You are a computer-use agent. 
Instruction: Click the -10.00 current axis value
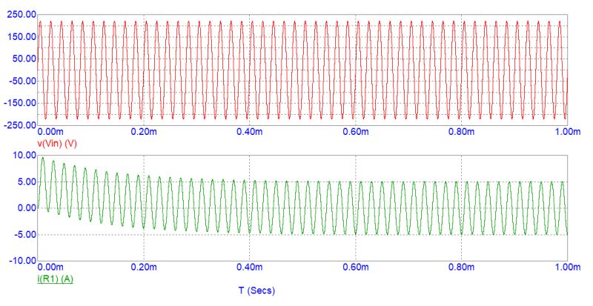pos(22,261)
